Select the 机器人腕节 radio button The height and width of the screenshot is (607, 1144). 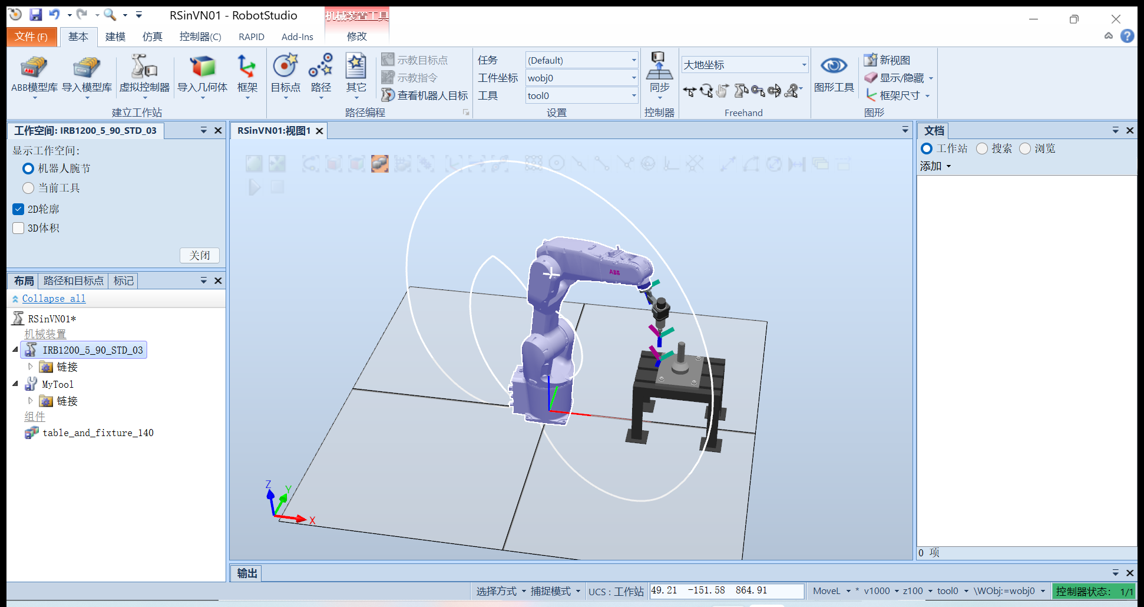pyautogui.click(x=28, y=169)
